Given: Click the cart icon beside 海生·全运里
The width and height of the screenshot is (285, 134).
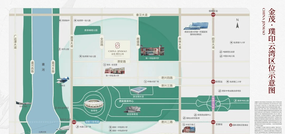Looking at the screenshot, I should pyautogui.click(x=105, y=64).
